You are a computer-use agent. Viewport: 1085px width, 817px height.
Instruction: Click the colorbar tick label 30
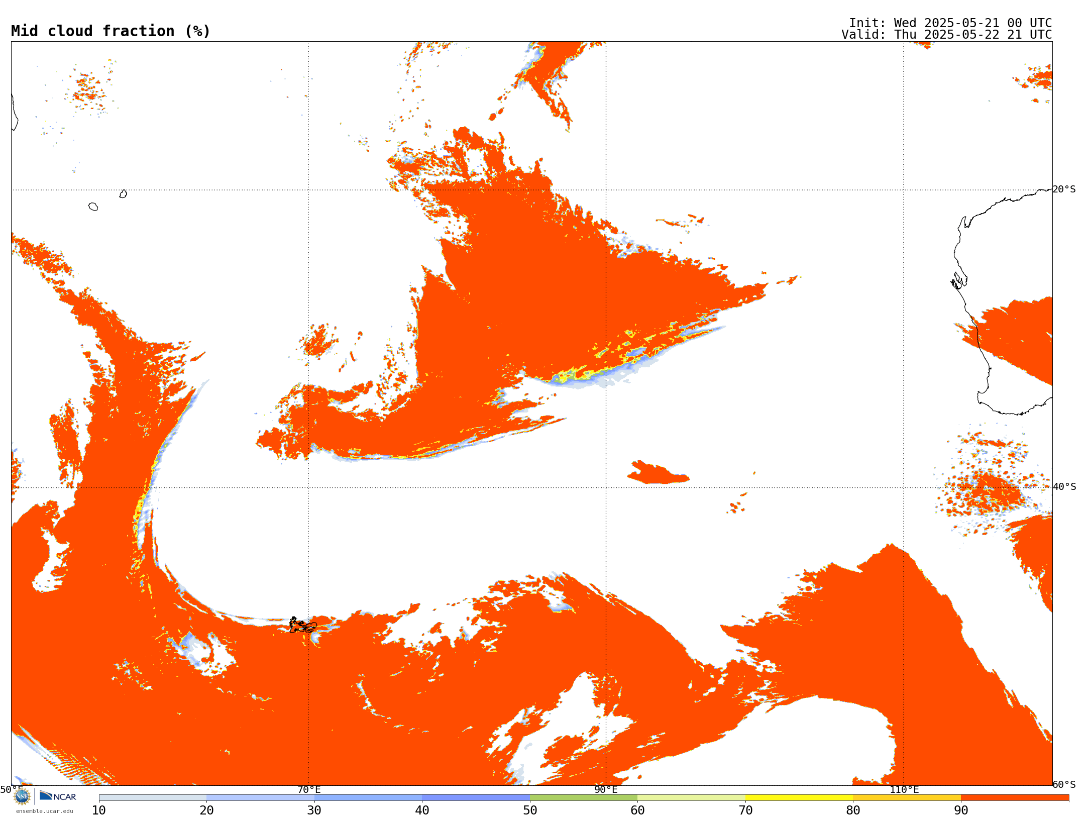314,810
